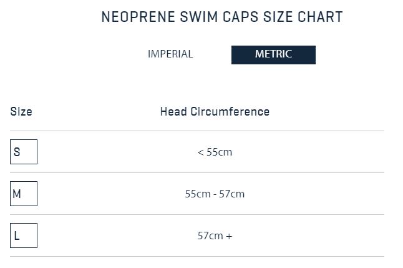Select the METRIC tab

(x=273, y=54)
